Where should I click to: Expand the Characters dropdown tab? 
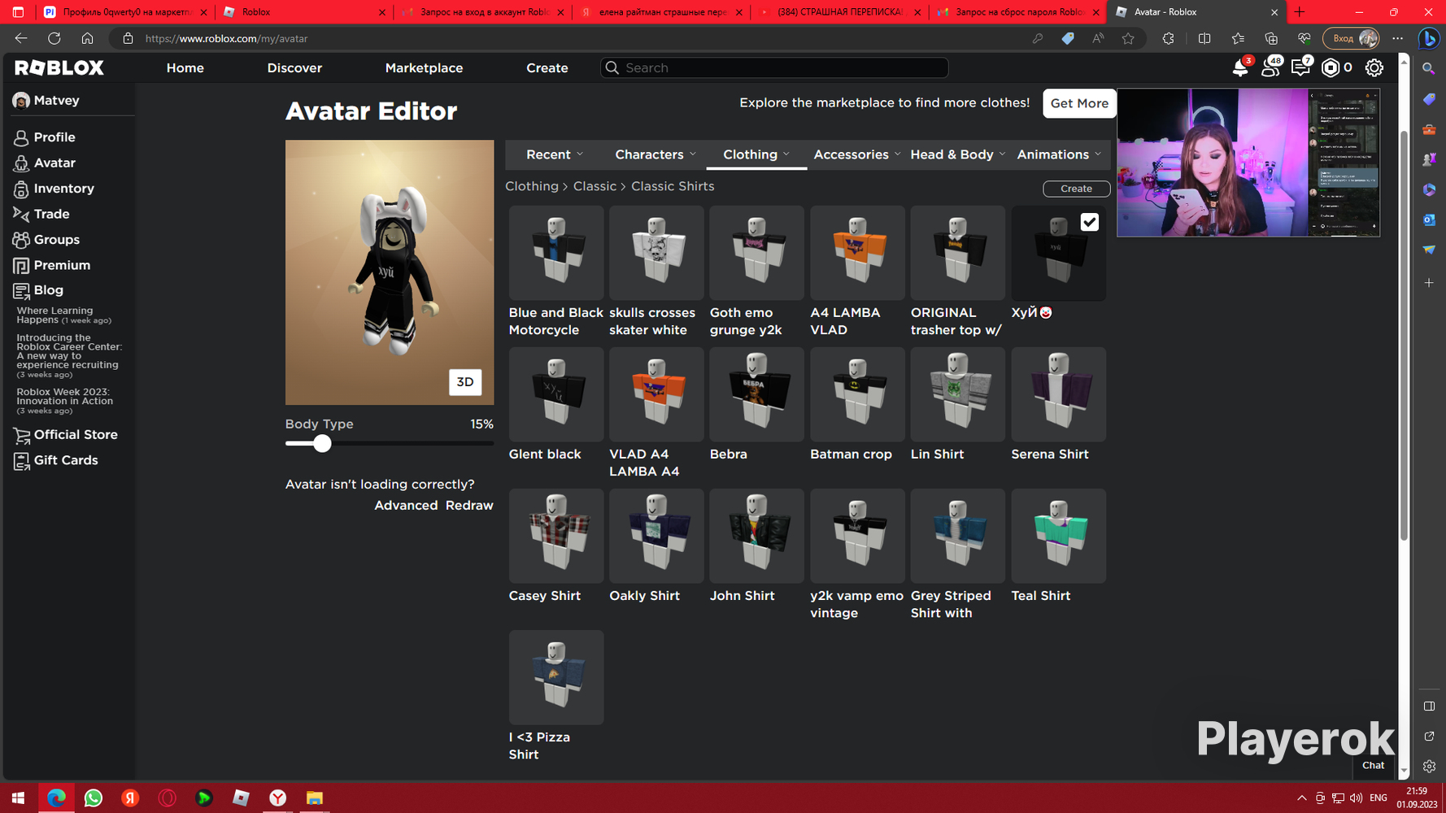655,154
